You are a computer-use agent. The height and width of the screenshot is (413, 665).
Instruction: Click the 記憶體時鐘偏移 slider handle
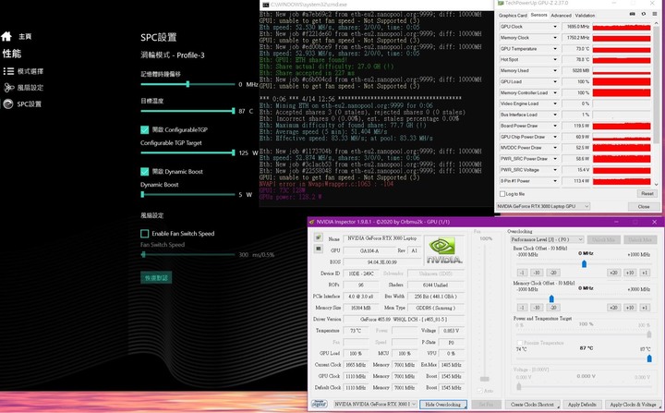coord(187,84)
